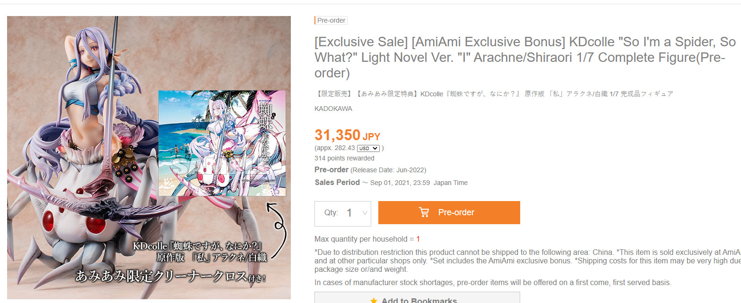Viewport: 741px width, 303px height.
Task: Click the English product title heading
Action: [x=525, y=58]
